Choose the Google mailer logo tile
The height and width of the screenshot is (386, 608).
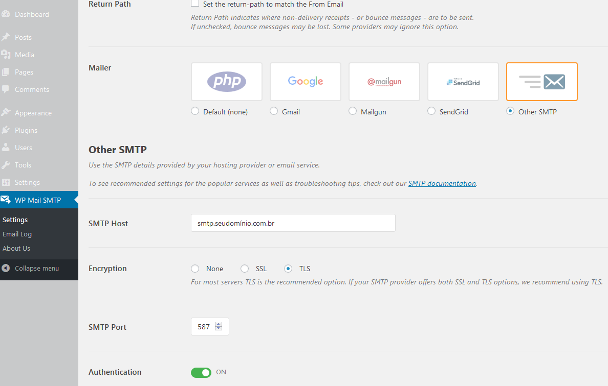(x=306, y=82)
